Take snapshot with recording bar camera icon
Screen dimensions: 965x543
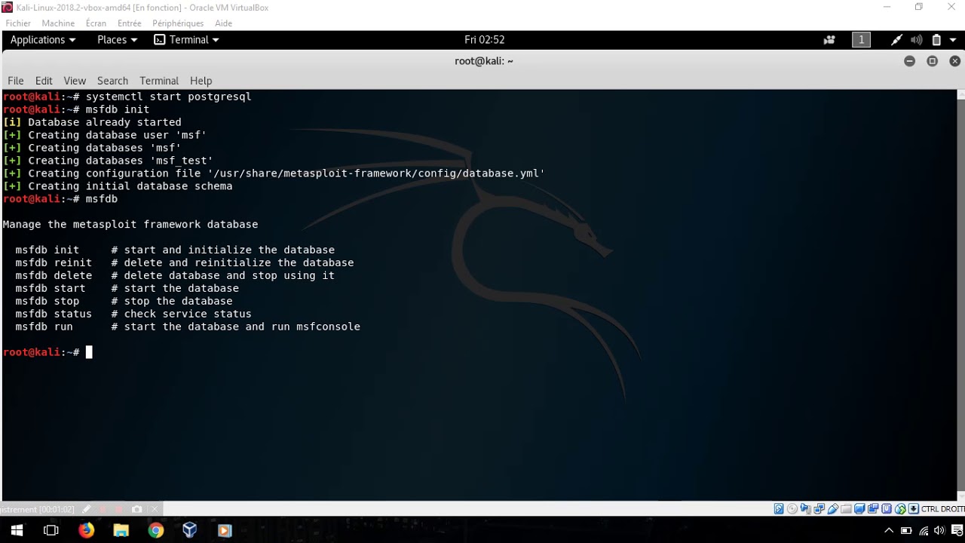pos(136,510)
